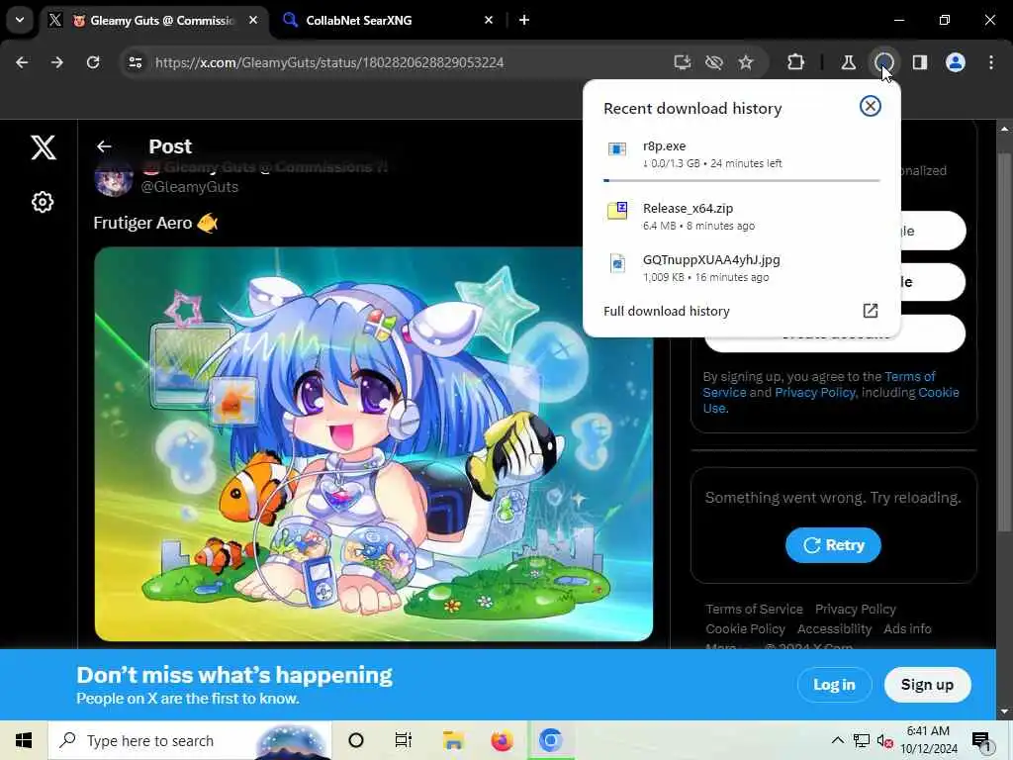
Task: Open the Release_x64.zip download
Action: 742,216
